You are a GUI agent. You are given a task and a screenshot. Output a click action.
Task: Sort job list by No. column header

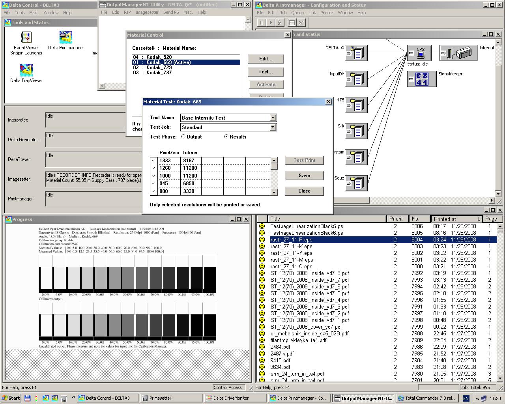click(x=419, y=219)
